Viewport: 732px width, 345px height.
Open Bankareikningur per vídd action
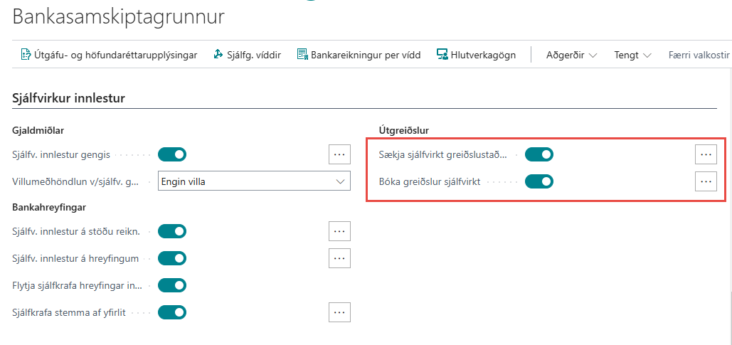[365, 55]
